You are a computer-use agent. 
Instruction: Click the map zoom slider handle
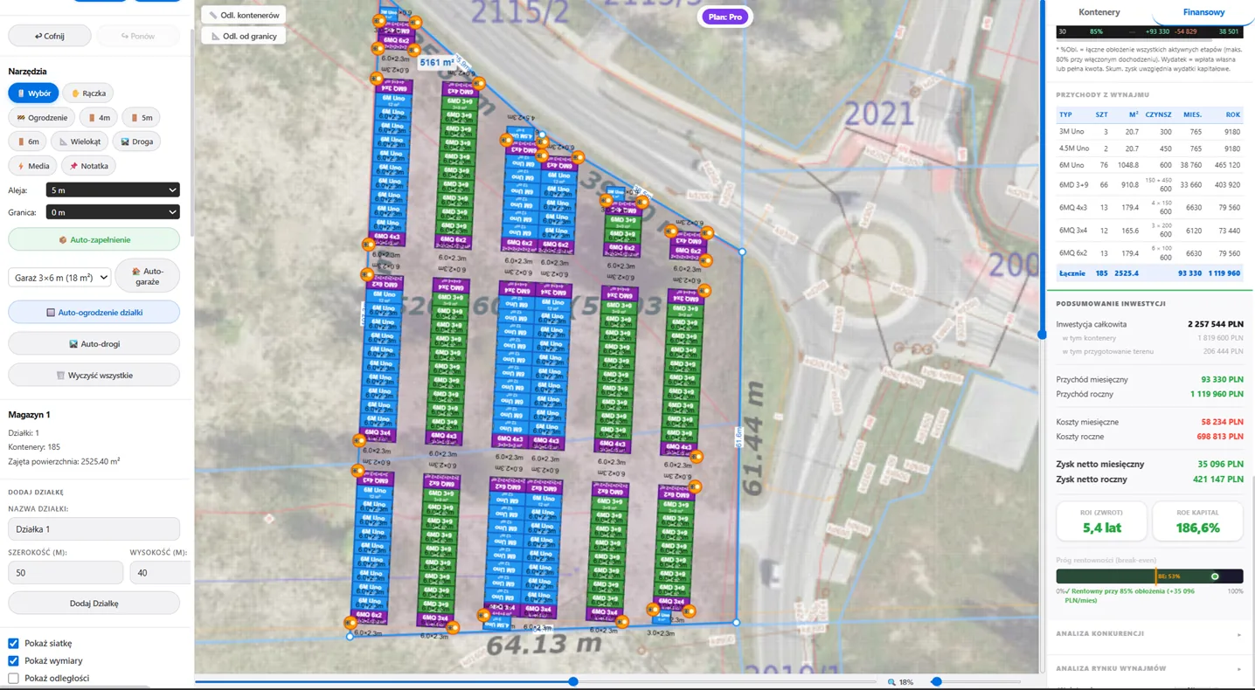pyautogui.click(x=936, y=681)
